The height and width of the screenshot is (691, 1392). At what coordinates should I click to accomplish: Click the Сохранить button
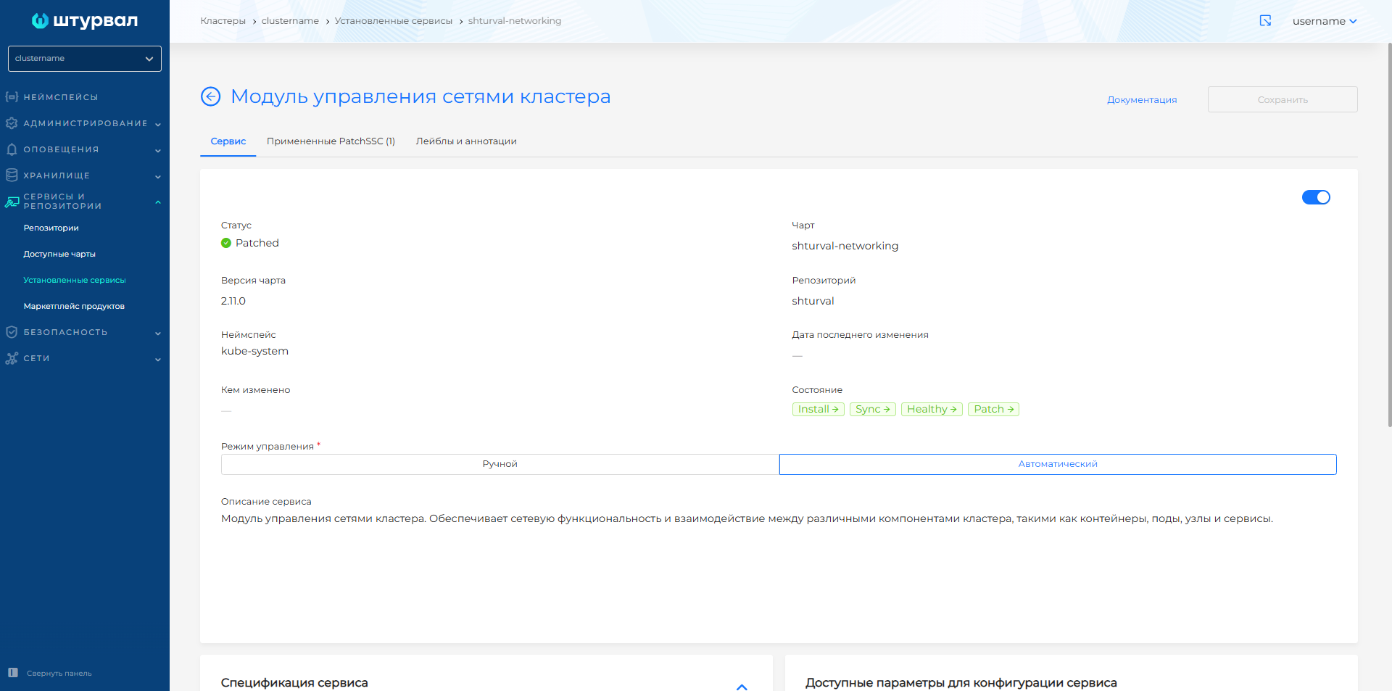(1282, 99)
